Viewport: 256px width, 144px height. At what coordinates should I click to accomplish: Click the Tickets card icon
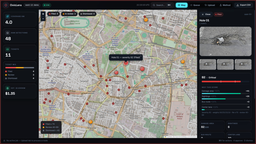tap(8, 49)
